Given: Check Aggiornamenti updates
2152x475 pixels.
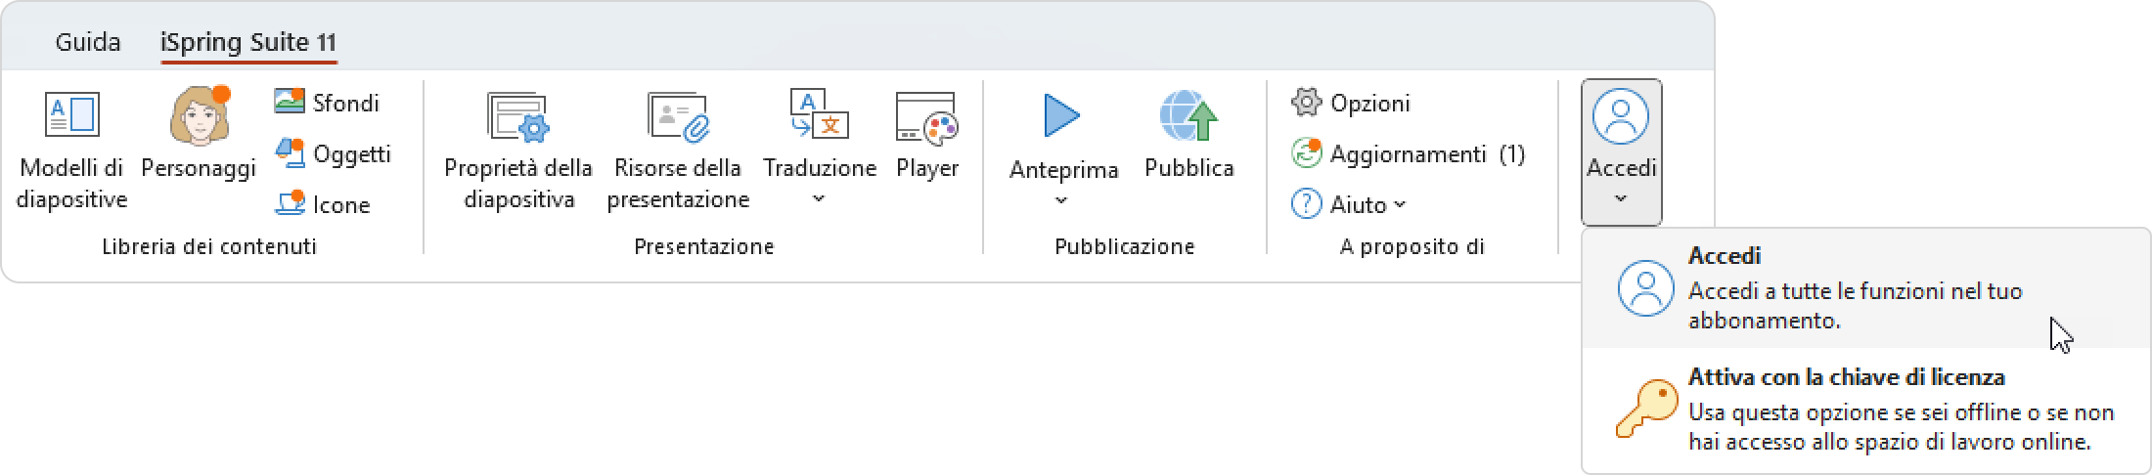Looking at the screenshot, I should [x=1407, y=153].
